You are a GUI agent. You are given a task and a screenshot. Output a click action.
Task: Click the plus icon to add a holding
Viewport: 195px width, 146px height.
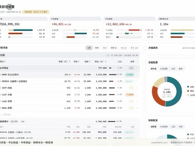point(1,115)
